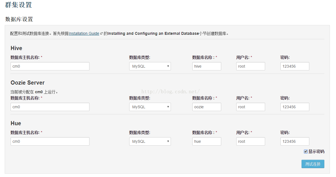
Task: Select the Hue password field
Action: tap(295, 141)
